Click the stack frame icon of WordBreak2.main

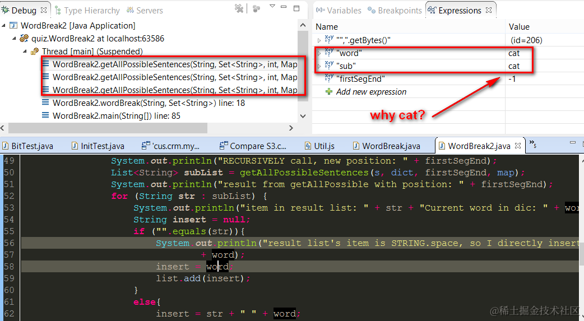(x=45, y=115)
